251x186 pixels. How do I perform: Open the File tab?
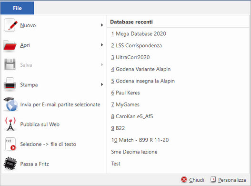(17, 8)
